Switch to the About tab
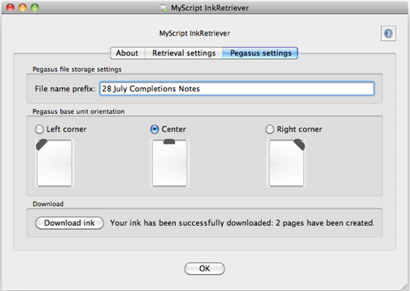The image size is (410, 291). point(127,53)
